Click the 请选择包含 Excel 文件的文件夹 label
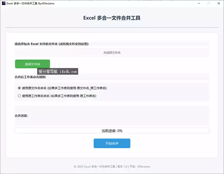The width and height of the screenshot is (224, 174). 52,44
